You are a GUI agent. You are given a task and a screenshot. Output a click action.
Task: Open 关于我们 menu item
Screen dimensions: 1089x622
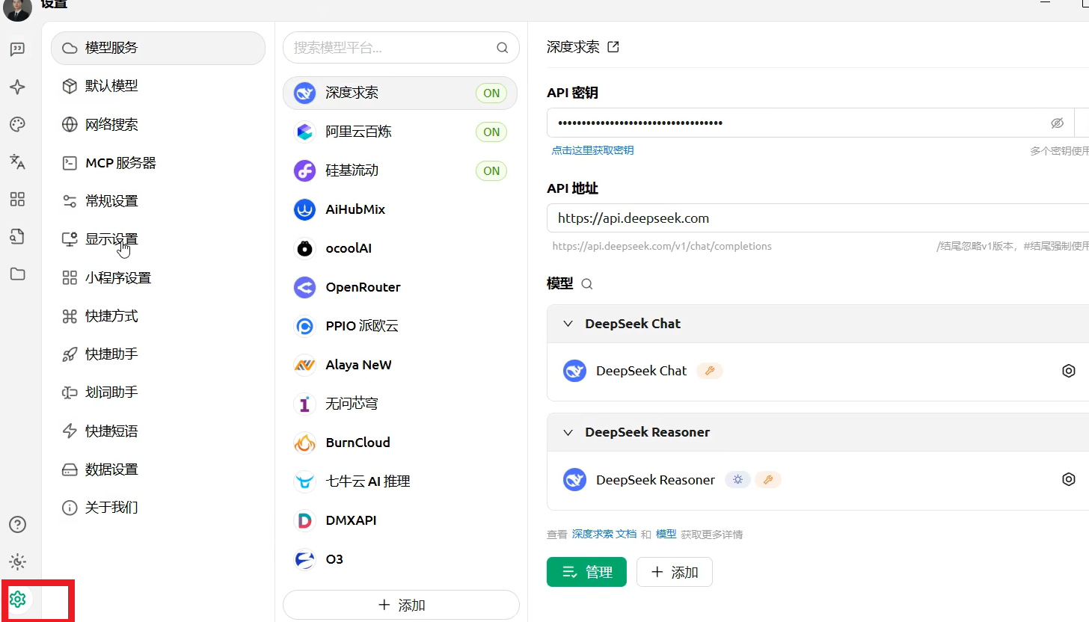(158, 508)
